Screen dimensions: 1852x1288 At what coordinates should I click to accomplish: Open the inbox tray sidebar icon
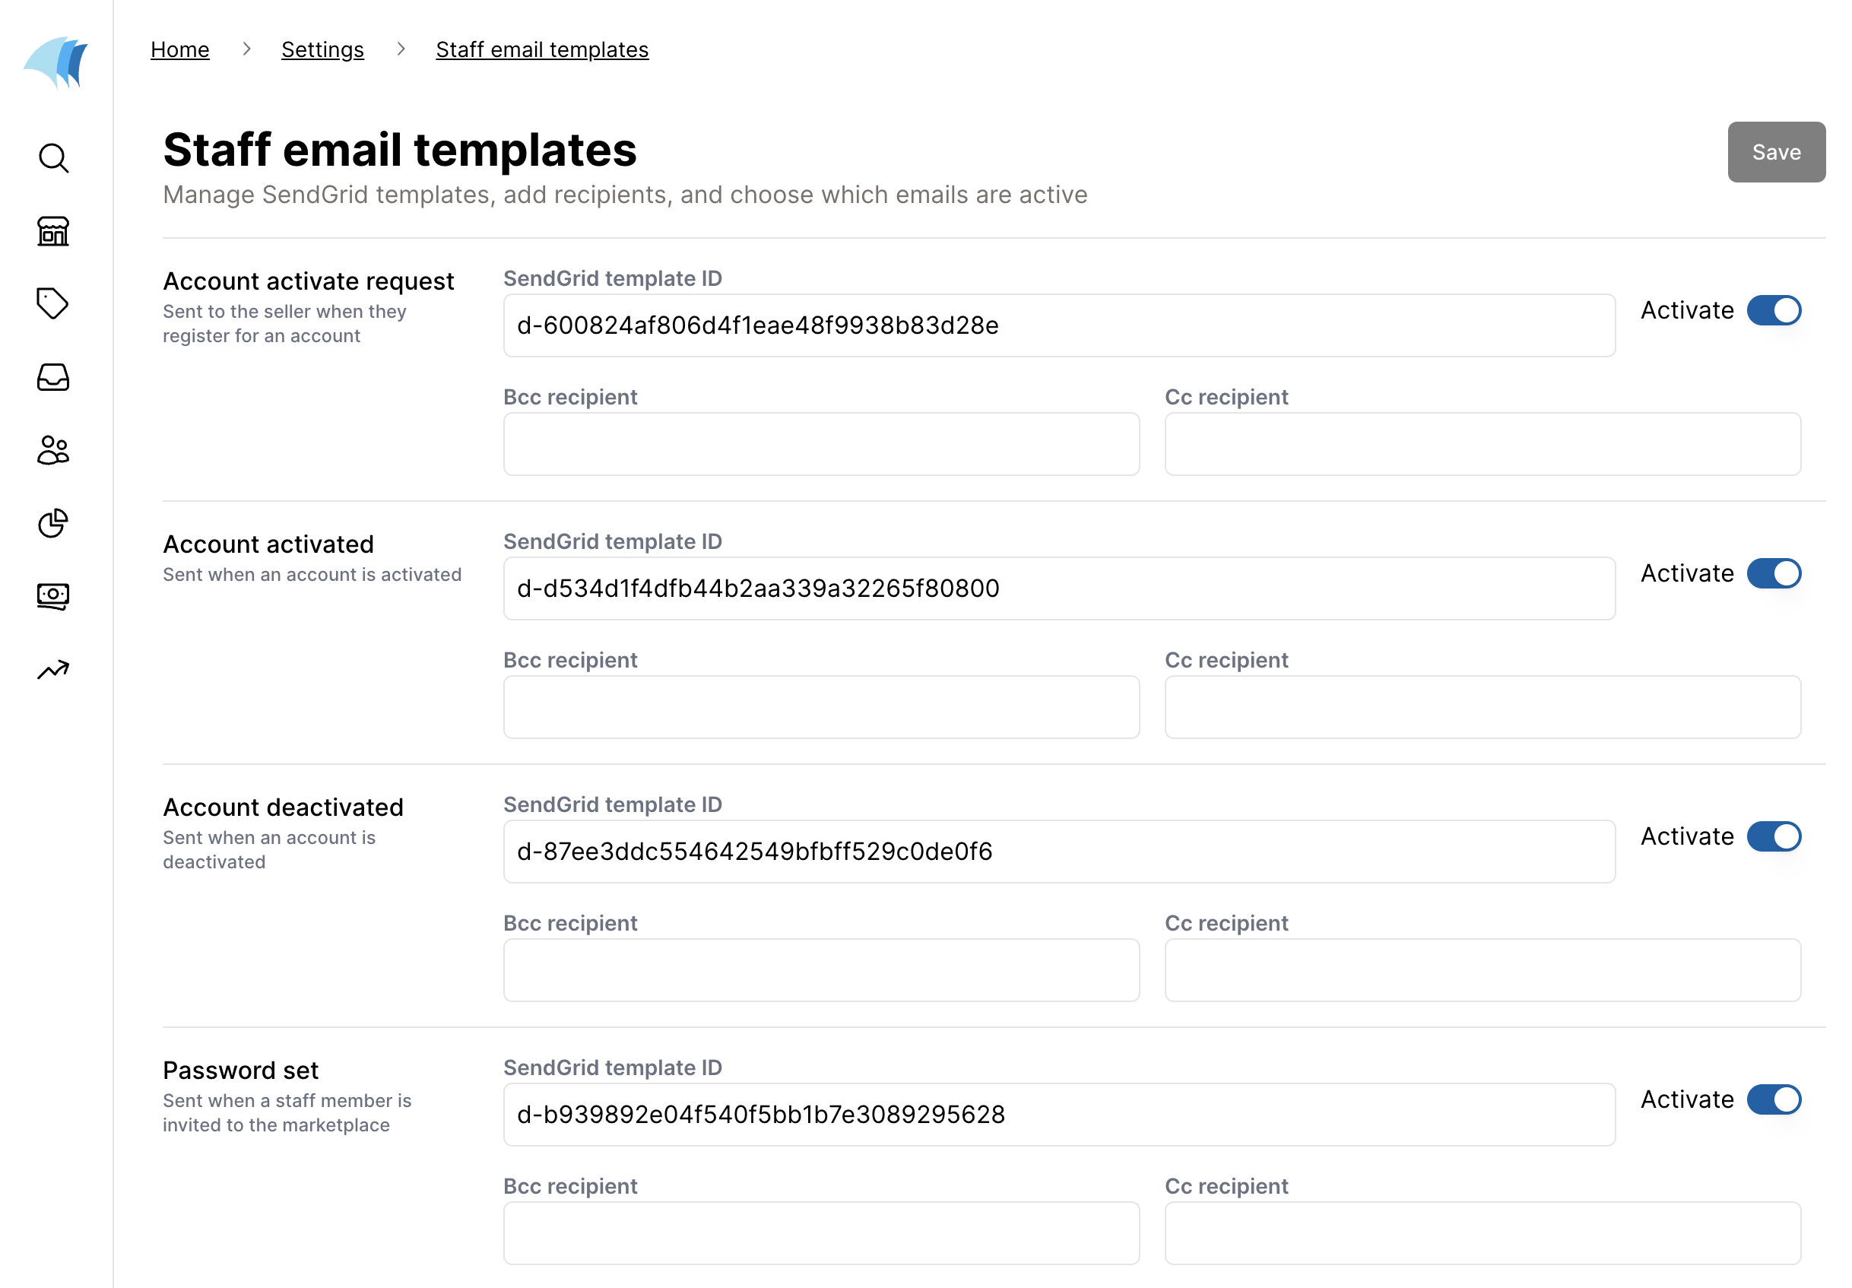click(53, 376)
